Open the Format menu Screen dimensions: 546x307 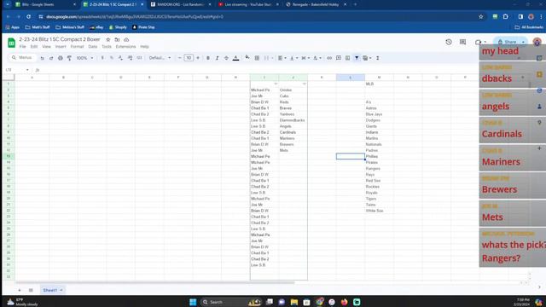pos(77,47)
